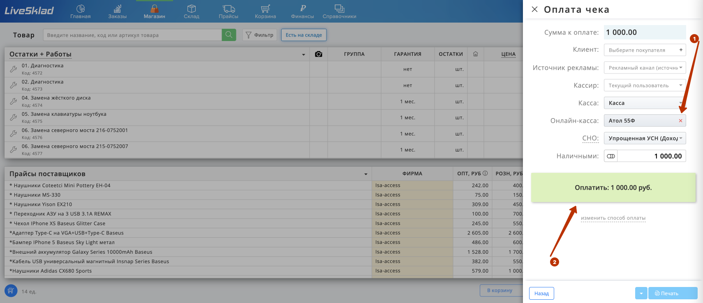Select Переходник АЗУ на 3 USB row
Viewport: 703px width, 303px height.
[264, 214]
